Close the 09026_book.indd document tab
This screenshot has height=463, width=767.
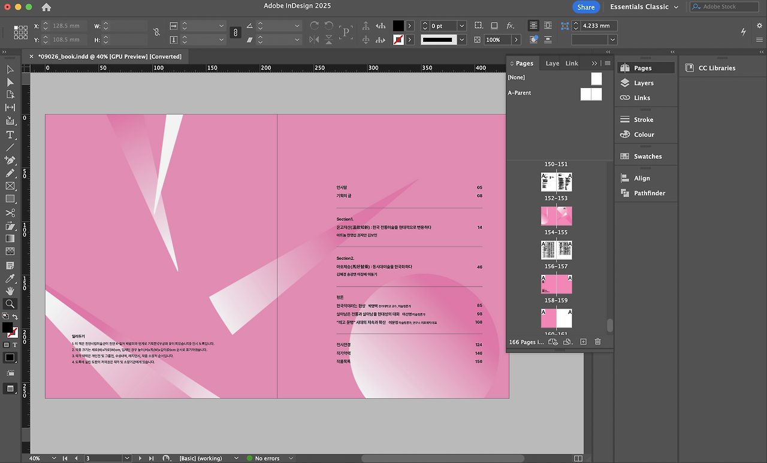click(x=32, y=56)
